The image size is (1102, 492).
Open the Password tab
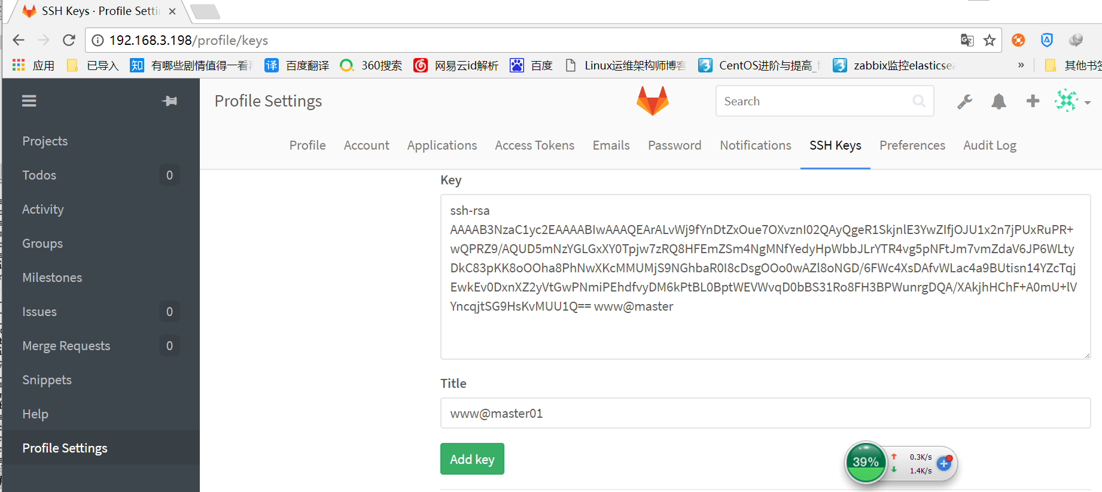pos(674,145)
